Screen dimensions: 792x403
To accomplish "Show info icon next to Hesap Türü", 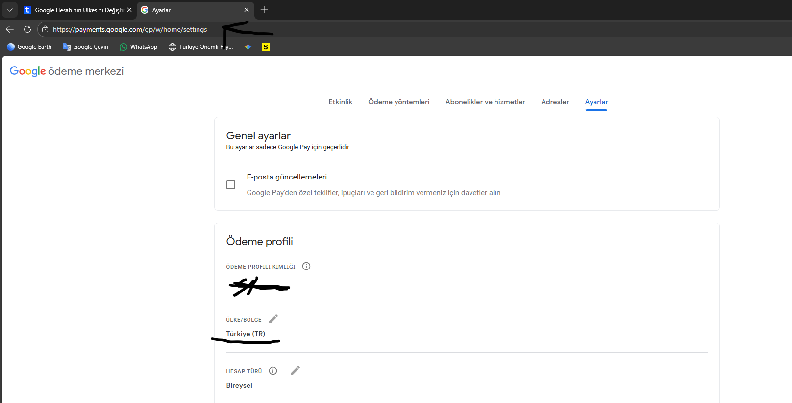I will tap(273, 371).
